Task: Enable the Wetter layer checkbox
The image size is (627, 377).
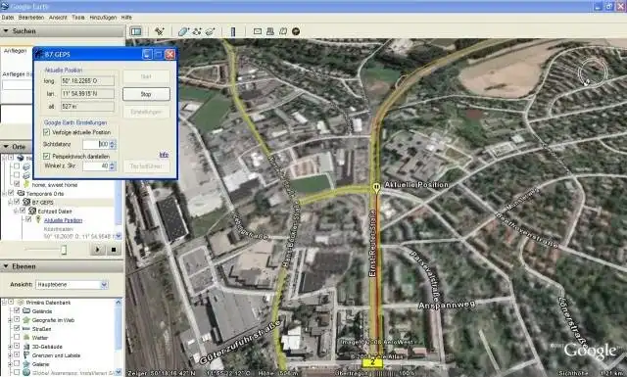Action: point(17,338)
